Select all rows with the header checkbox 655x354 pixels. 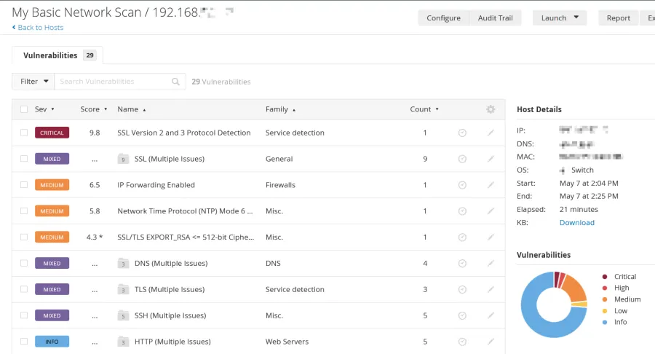24,109
